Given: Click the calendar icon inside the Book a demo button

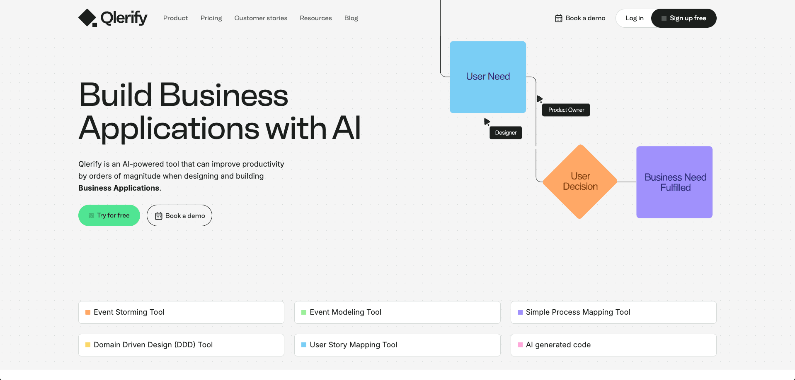Looking at the screenshot, I should click(158, 215).
